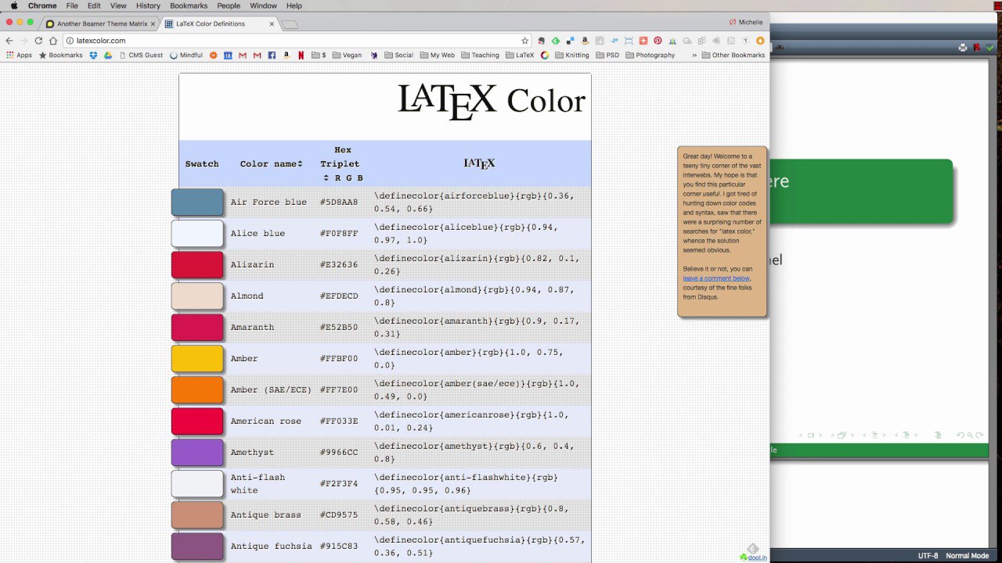Click the address bar showing latexcolor.com
The image size is (1002, 563).
coord(290,41)
